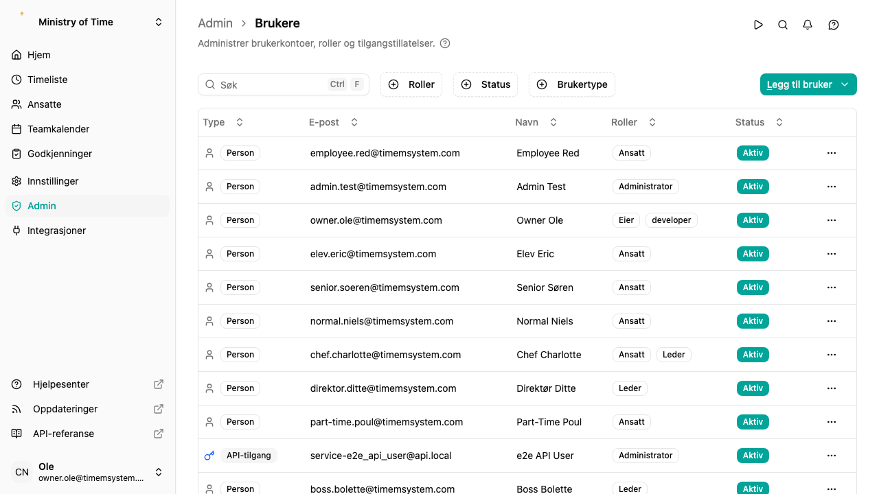The width and height of the screenshot is (879, 494).
Task: Open API-referanse link
Action: click(88, 434)
